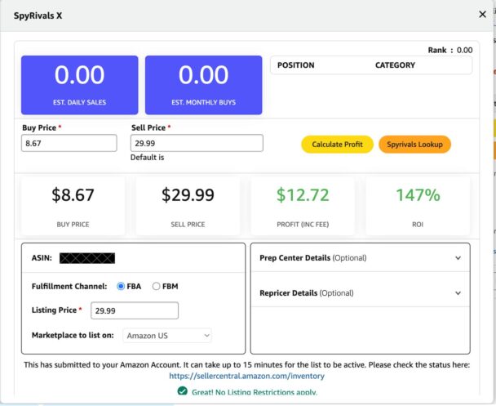
Task: Click the Profit (Inc Fee) card
Action: point(303,204)
